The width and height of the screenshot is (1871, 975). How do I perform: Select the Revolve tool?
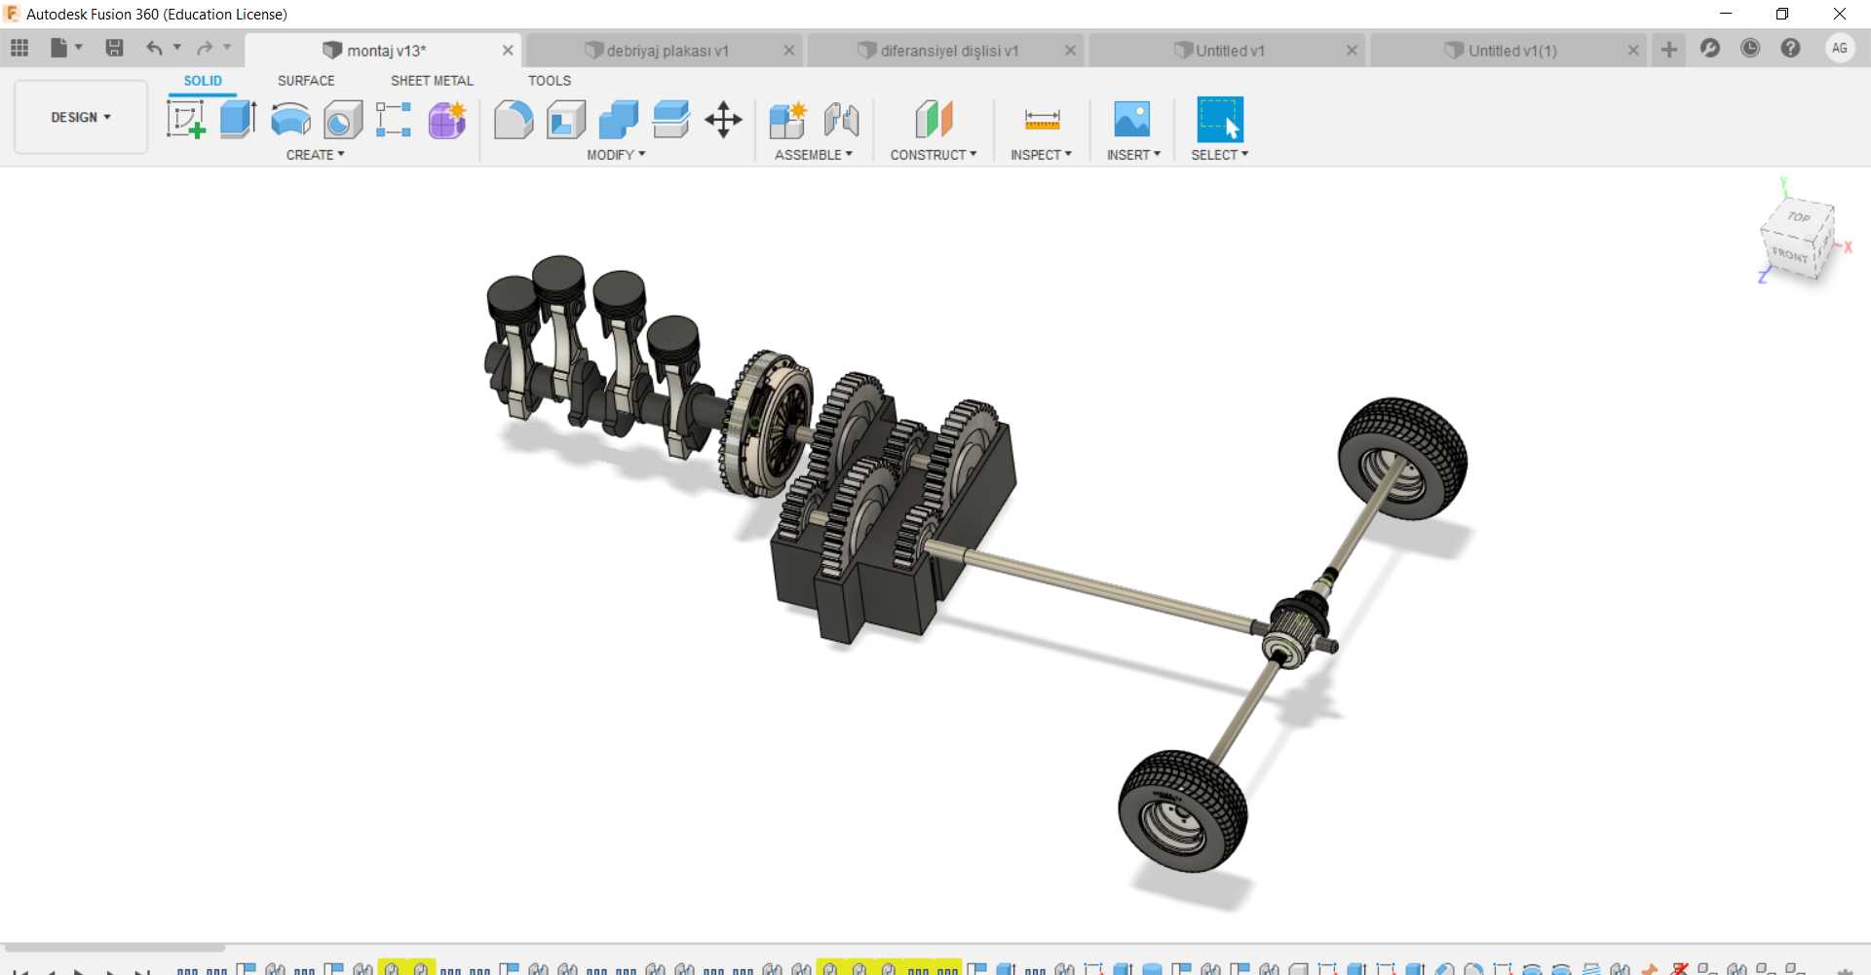coord(290,120)
